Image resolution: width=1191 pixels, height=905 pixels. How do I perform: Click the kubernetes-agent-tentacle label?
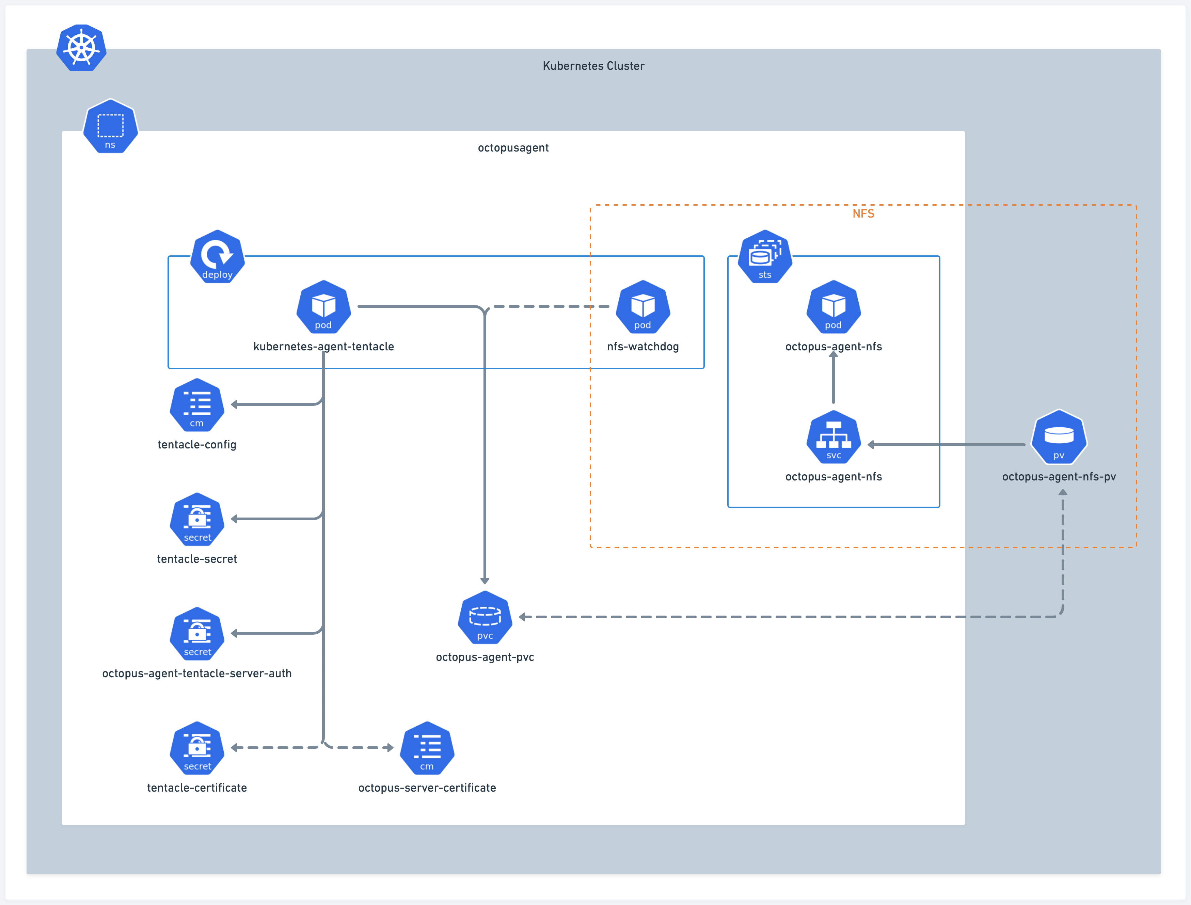324,346
